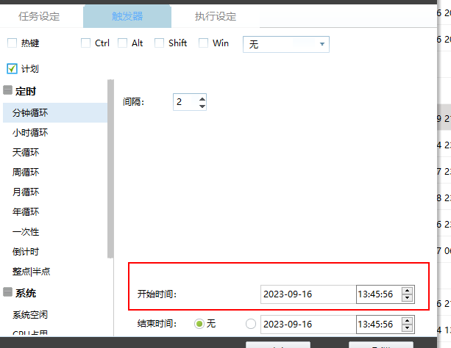
Task: Click the 开始时间 date field
Action: (308, 294)
